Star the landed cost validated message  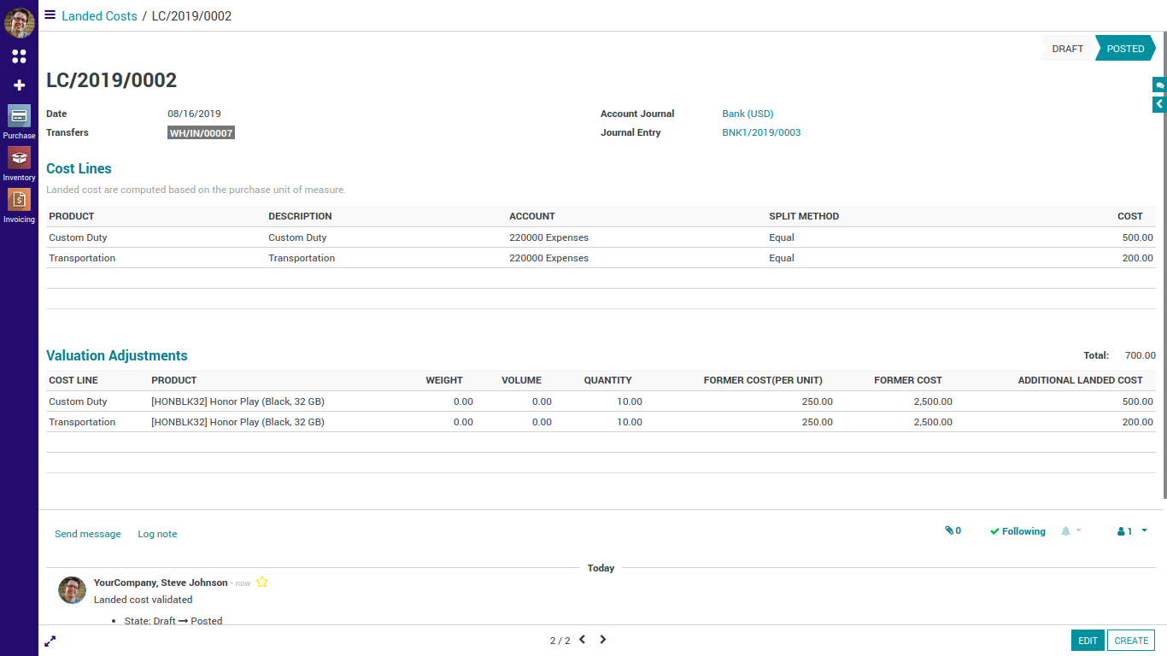[262, 583]
